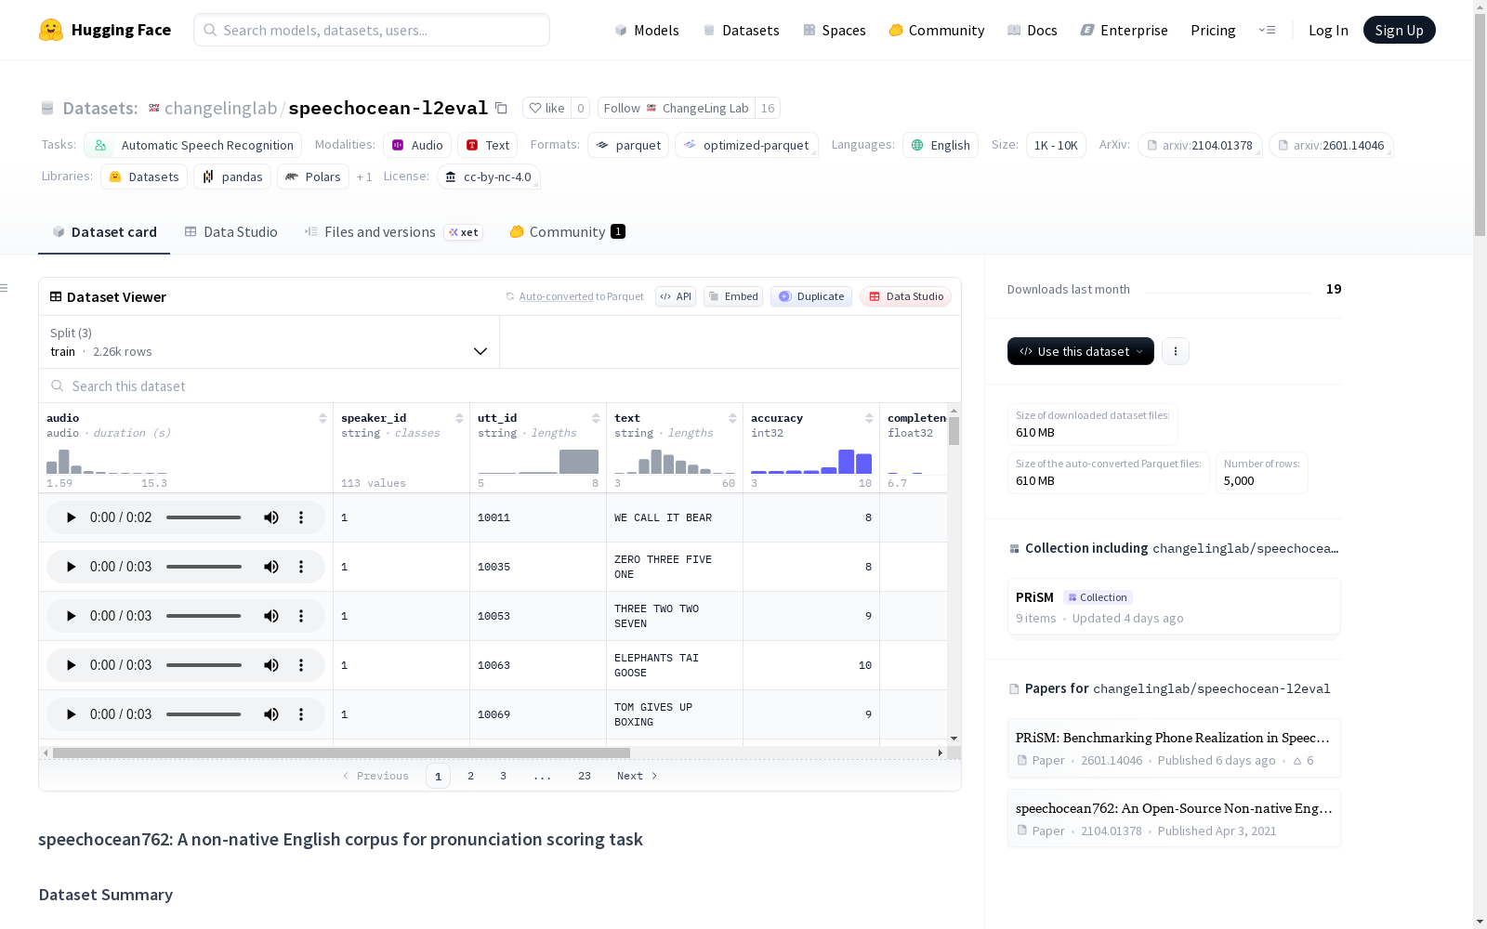Open the speechocean762 paper link
Screen dimensions: 1487x929
1174,818
